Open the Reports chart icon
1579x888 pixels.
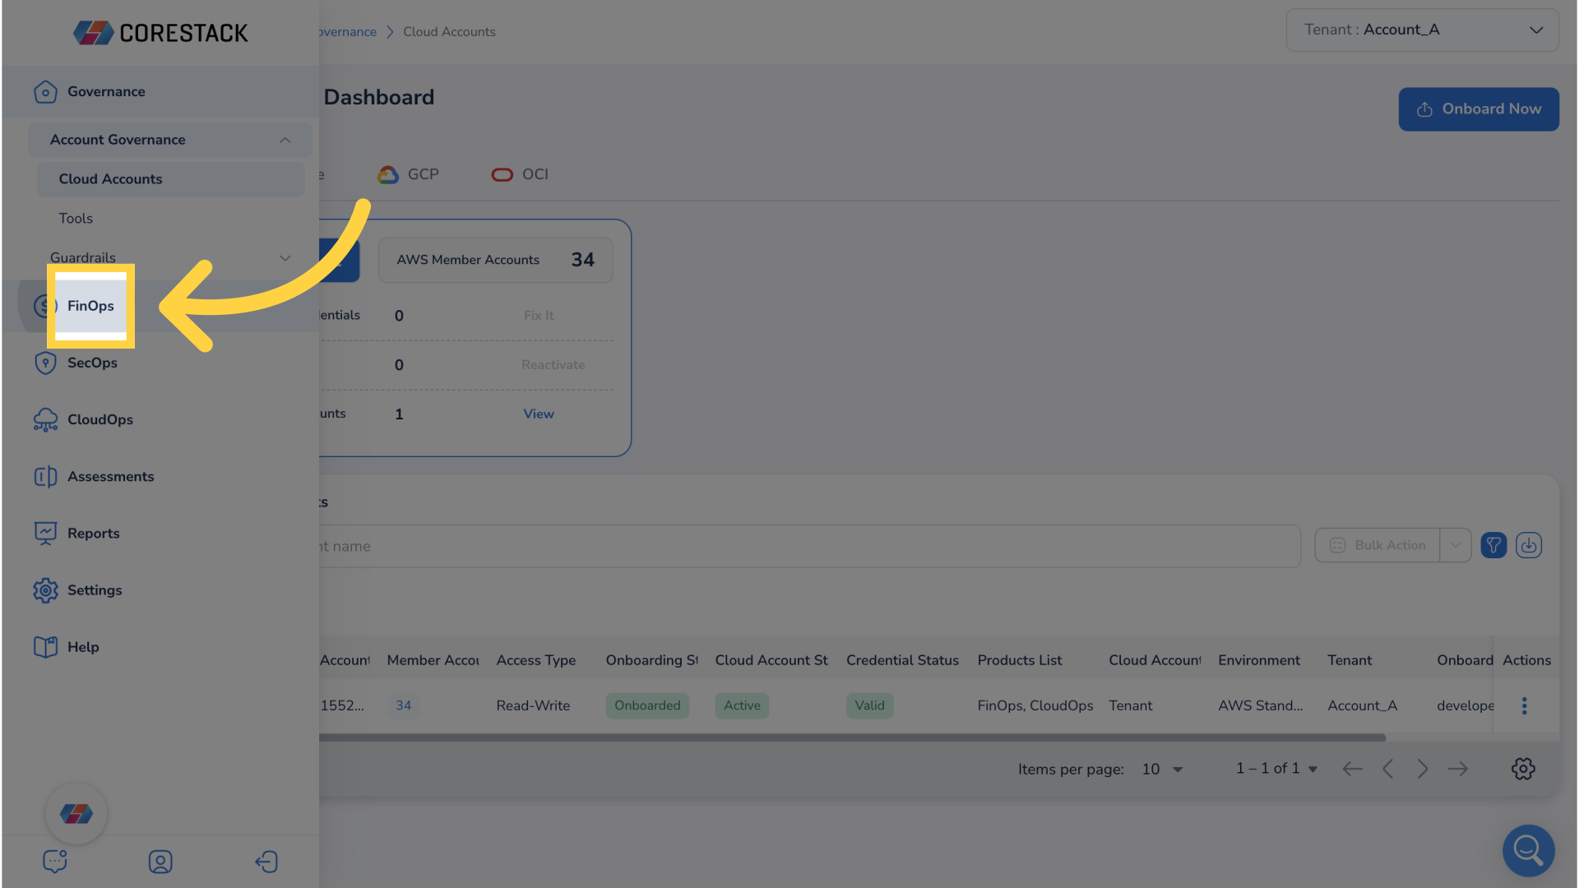tap(45, 533)
